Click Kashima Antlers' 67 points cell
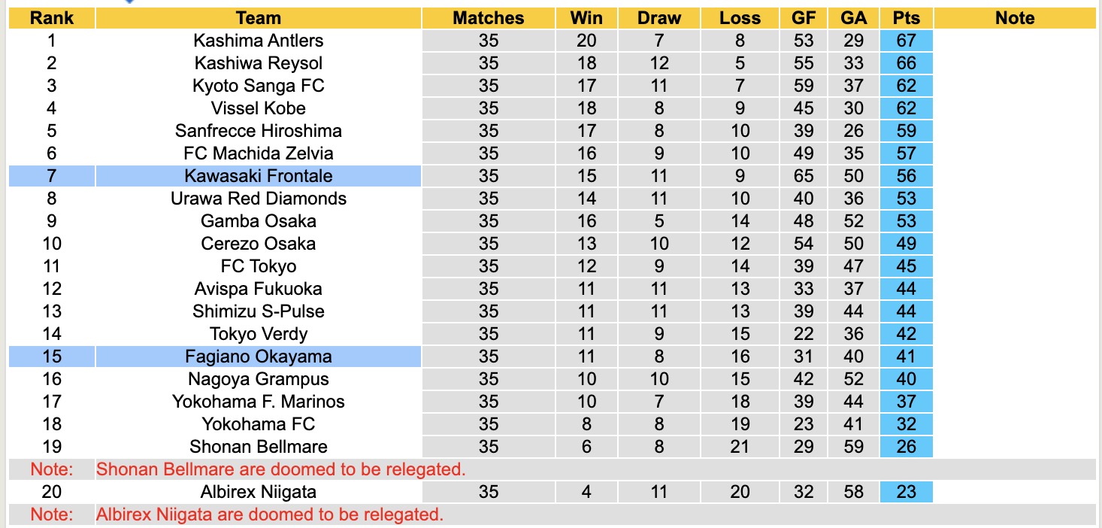Image resolution: width=1102 pixels, height=528 pixels. point(906,41)
